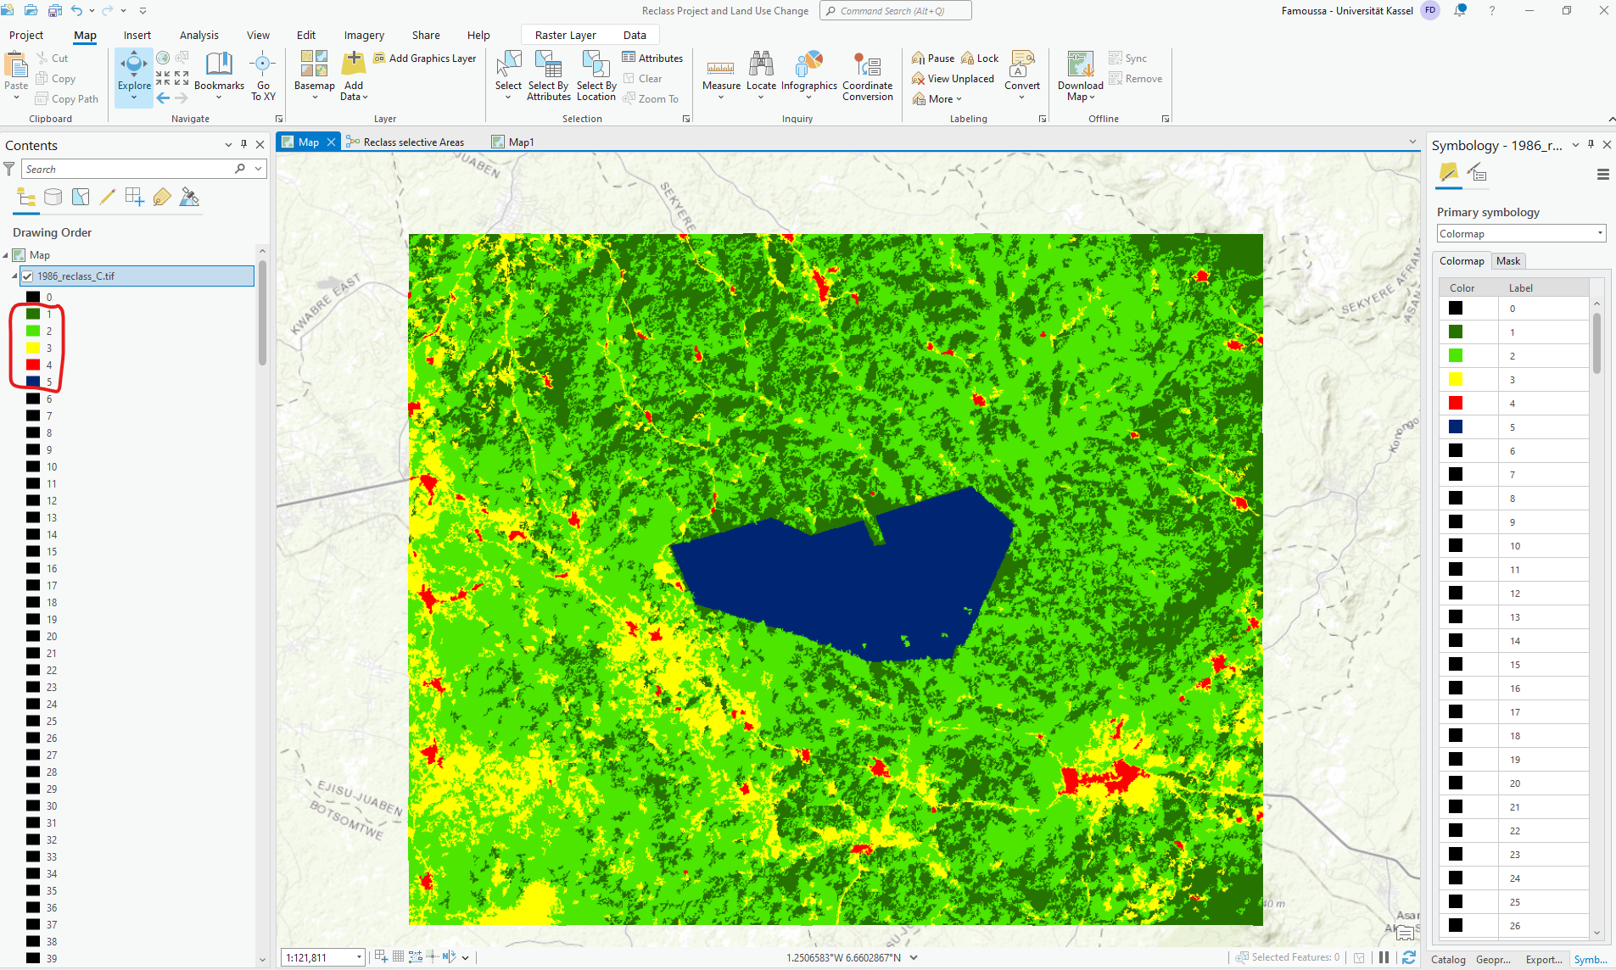Open the Reclass selective Areas view tab
This screenshot has height=970, width=1616.
pos(413,142)
